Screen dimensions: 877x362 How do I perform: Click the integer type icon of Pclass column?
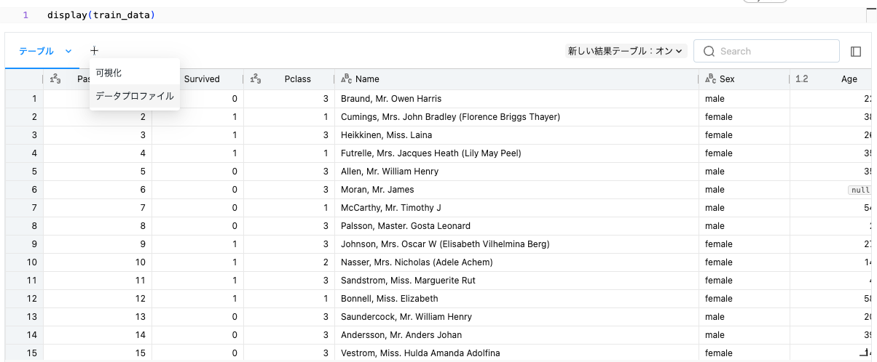point(256,79)
